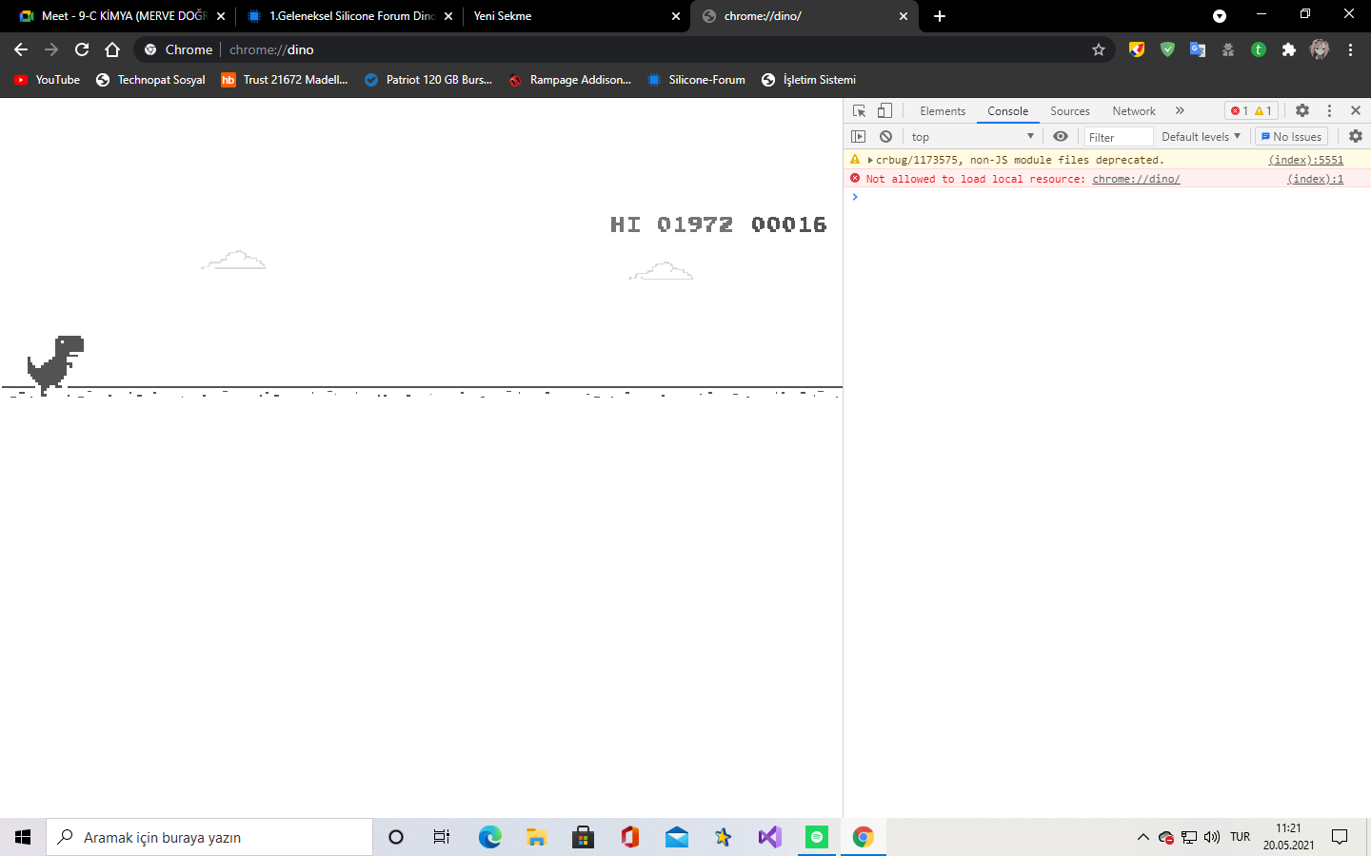Open the Technopat Sosyal bookmark
Image resolution: width=1371 pixels, height=856 pixels.
point(150,80)
